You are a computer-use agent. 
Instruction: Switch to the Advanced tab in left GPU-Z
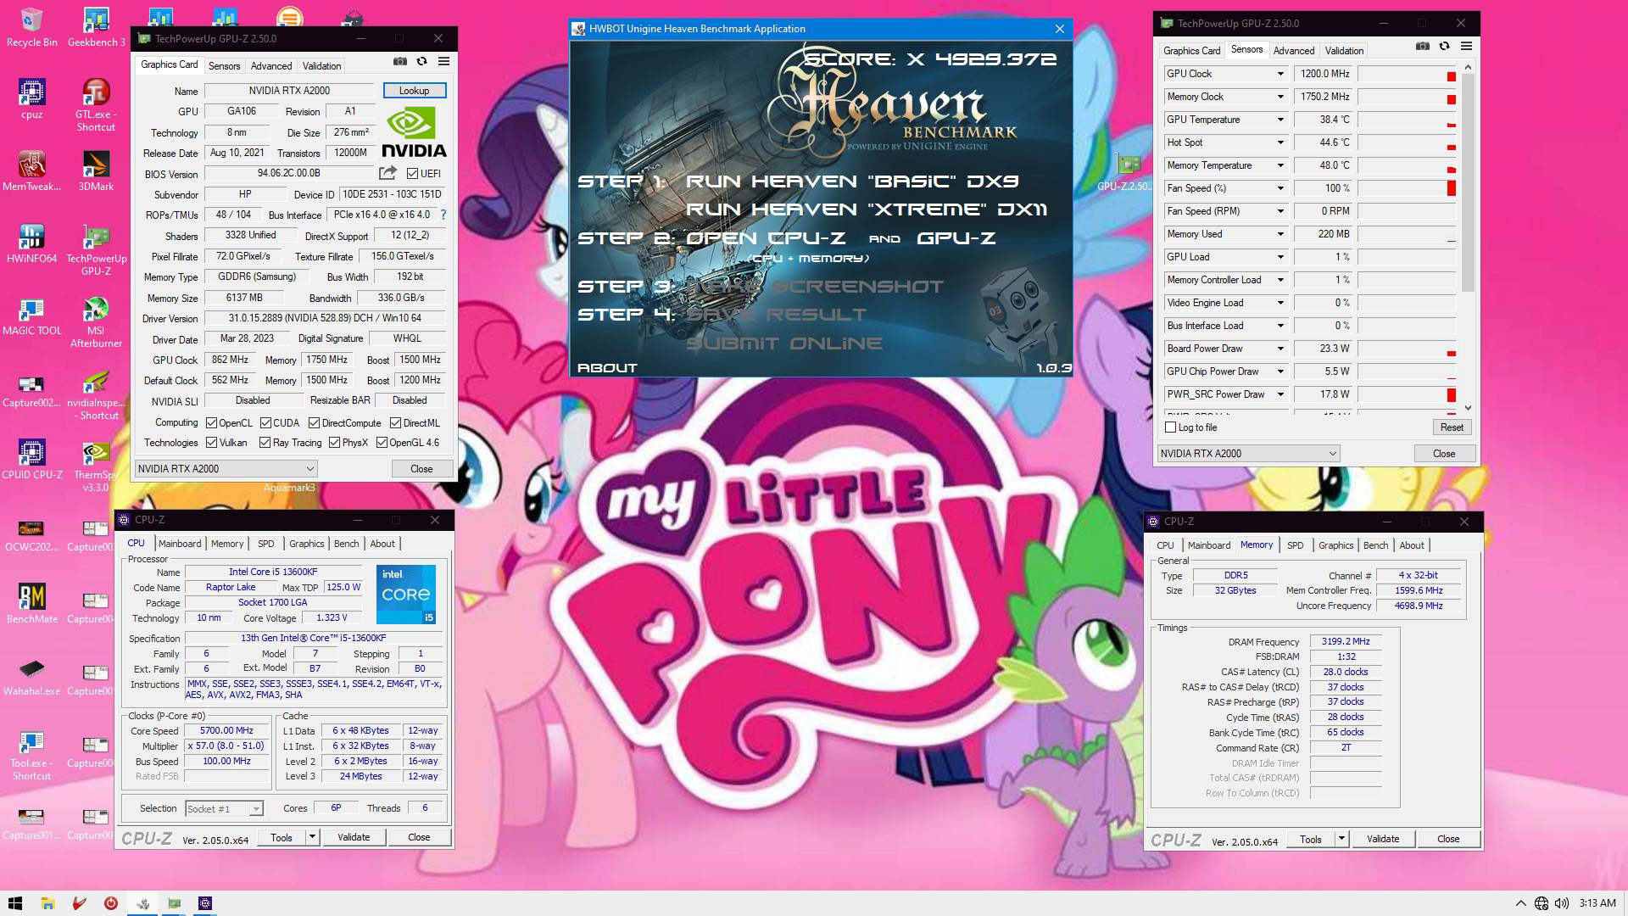click(271, 65)
